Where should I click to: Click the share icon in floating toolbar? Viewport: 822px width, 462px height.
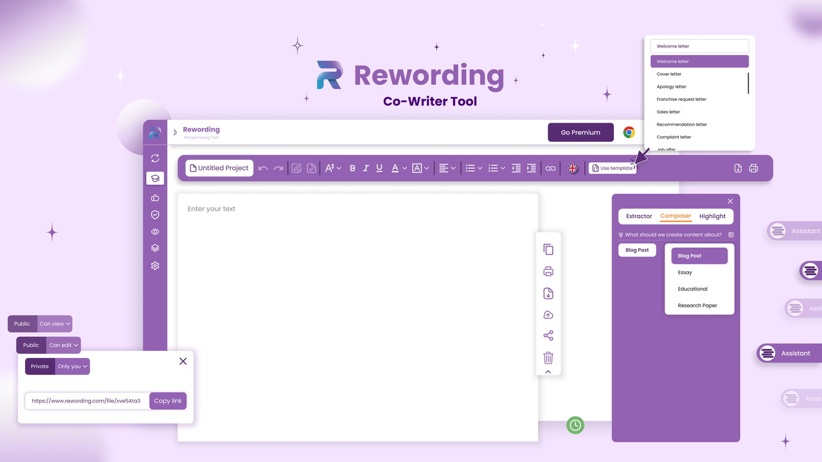click(548, 336)
